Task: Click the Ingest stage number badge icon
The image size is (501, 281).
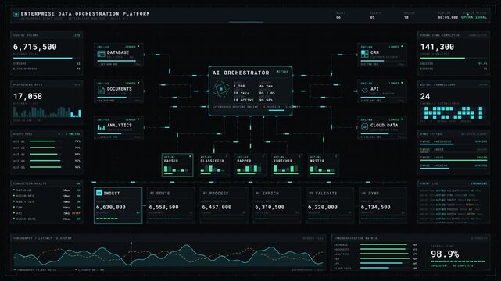Action: coord(99,193)
